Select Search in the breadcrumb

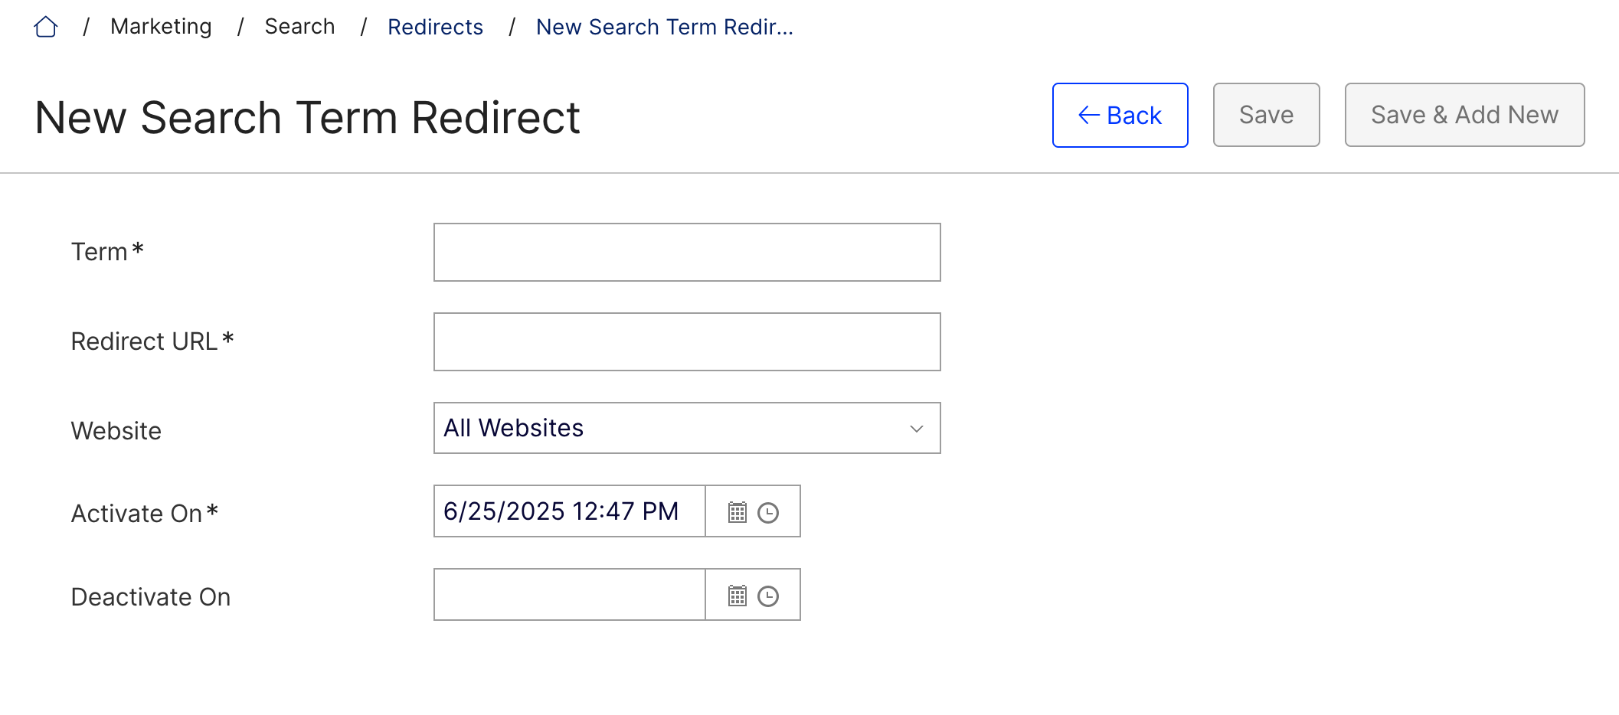pyautogui.click(x=299, y=27)
